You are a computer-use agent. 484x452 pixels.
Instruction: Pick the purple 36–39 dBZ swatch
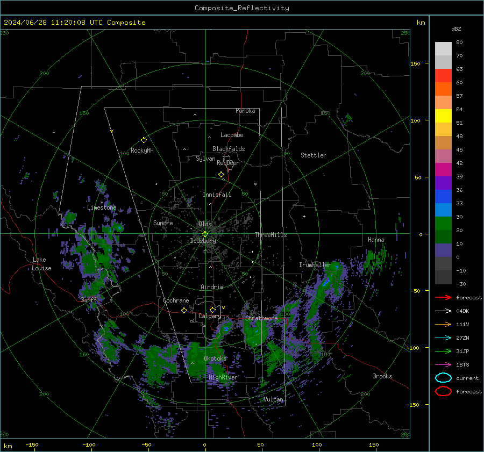click(x=443, y=183)
